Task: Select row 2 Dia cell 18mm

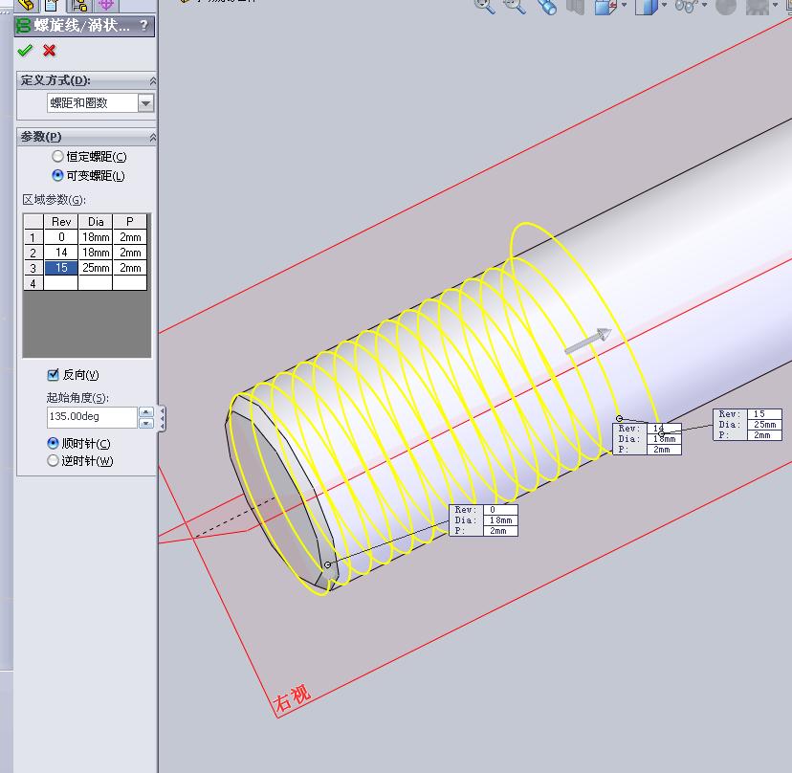Action: pyautogui.click(x=96, y=253)
